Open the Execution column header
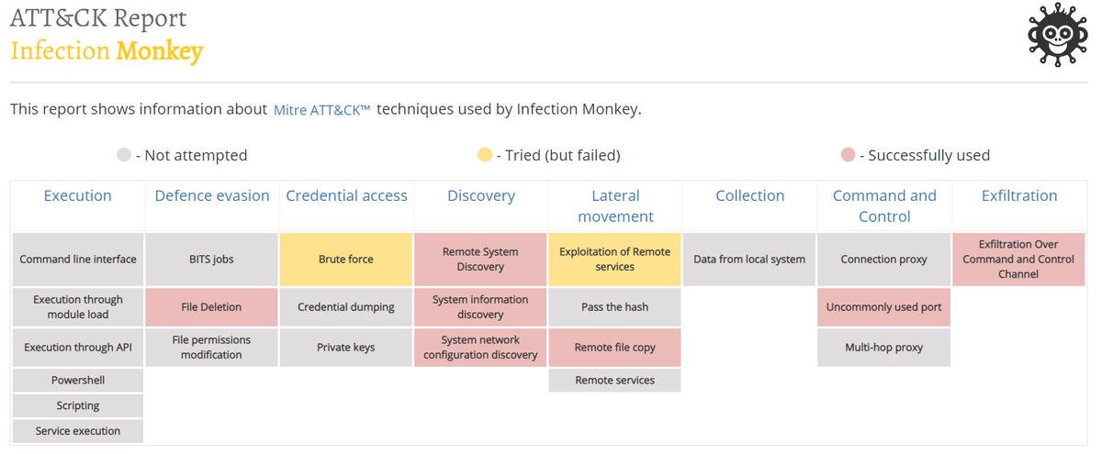Screen dimensions: 1102x454 (78, 195)
